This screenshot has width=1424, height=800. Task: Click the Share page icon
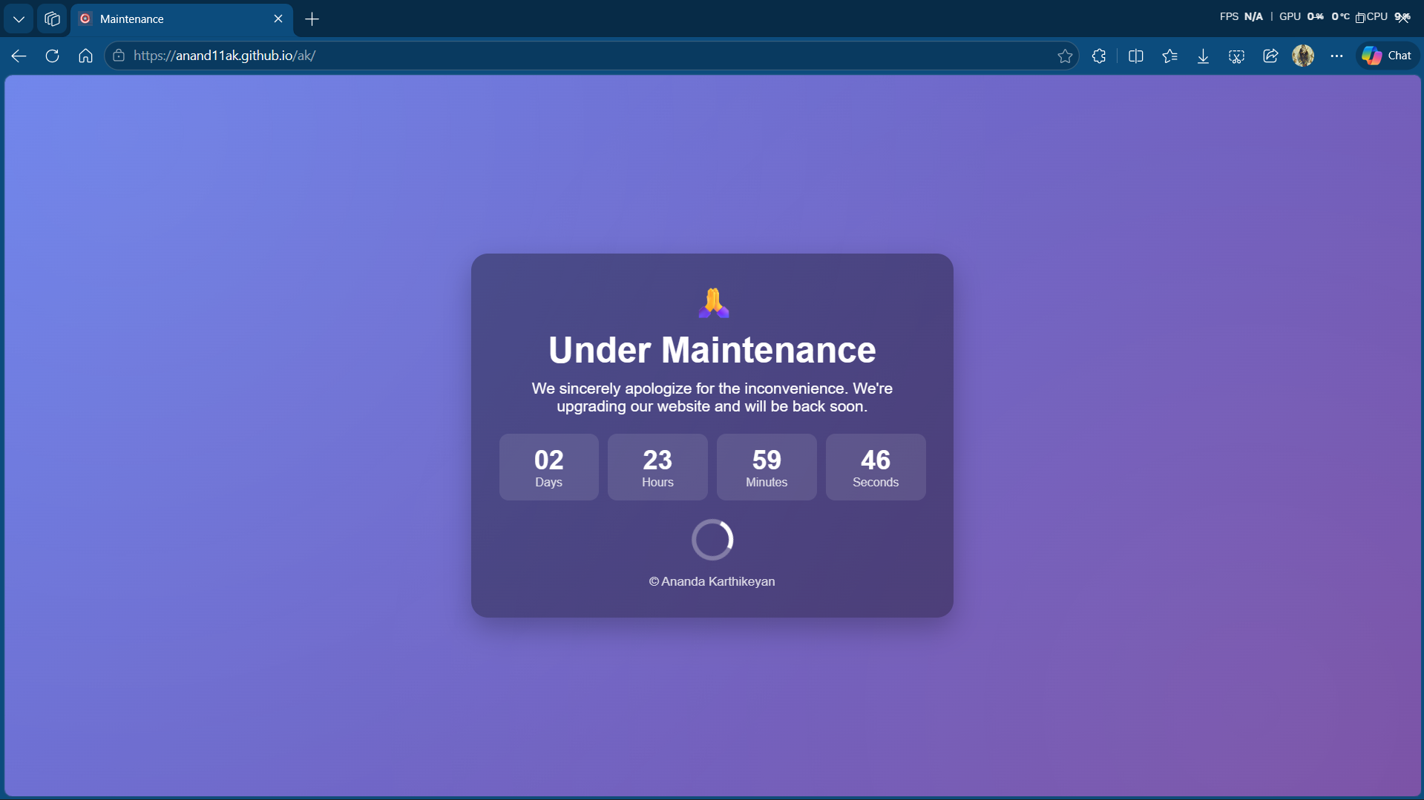1270,56
